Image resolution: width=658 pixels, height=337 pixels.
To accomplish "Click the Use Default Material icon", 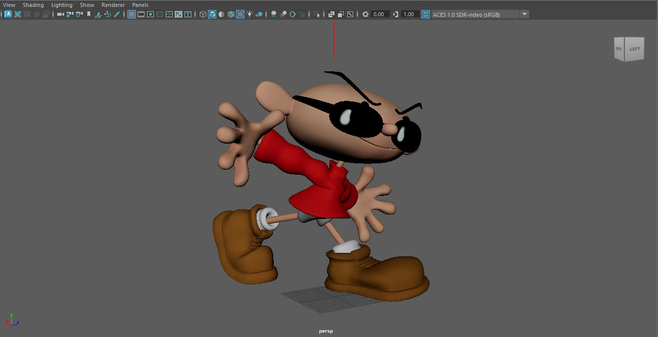I will (221, 14).
